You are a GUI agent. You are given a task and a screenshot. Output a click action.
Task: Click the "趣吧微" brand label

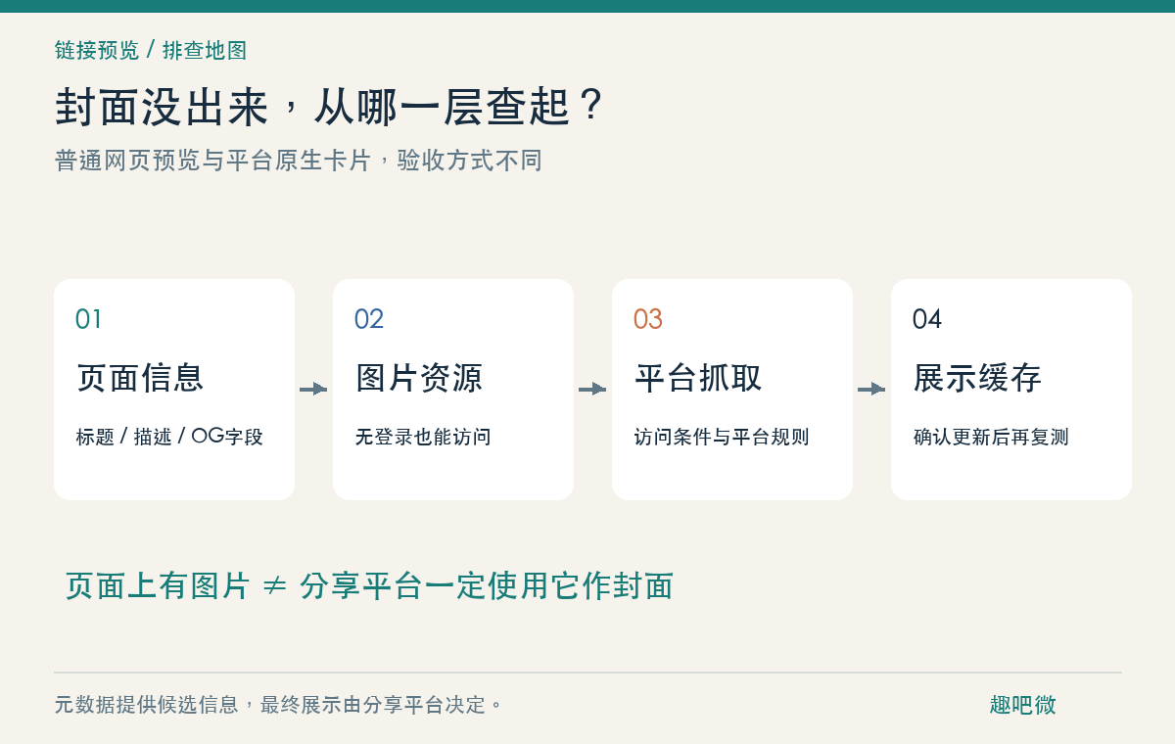[x=1022, y=705]
